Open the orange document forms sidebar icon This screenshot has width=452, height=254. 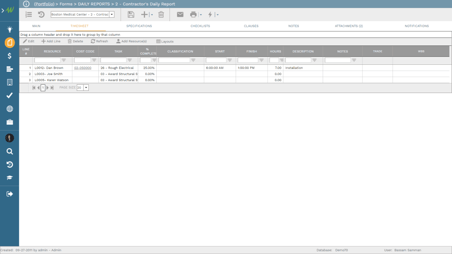pyautogui.click(x=10, y=43)
